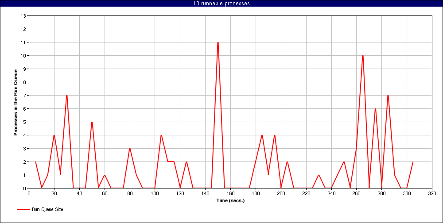Image resolution: width=443 pixels, height=223 pixels.
Task: Click the peak of 4 at 195 seconds
Action: point(275,135)
